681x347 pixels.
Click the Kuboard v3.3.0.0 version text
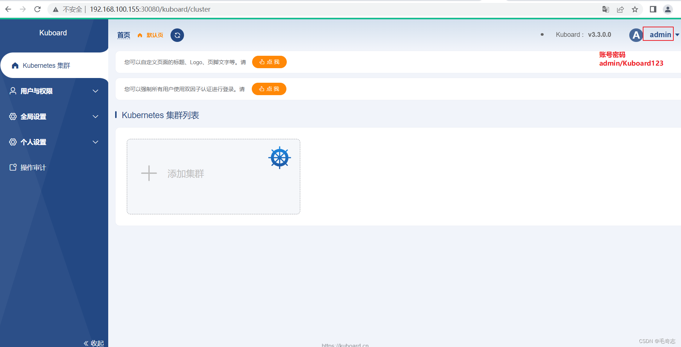583,35
